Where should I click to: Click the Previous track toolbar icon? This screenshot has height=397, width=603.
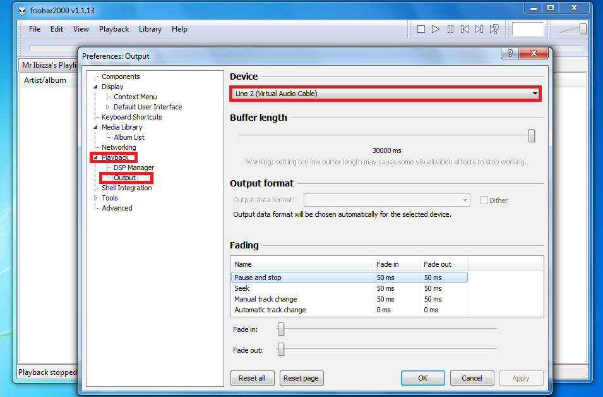point(465,29)
